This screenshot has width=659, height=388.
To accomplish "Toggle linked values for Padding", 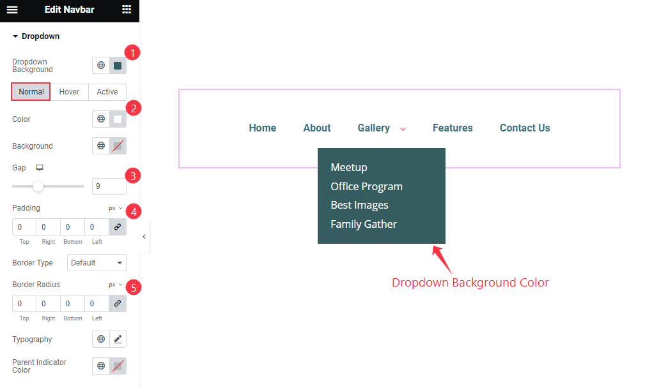I will point(118,227).
